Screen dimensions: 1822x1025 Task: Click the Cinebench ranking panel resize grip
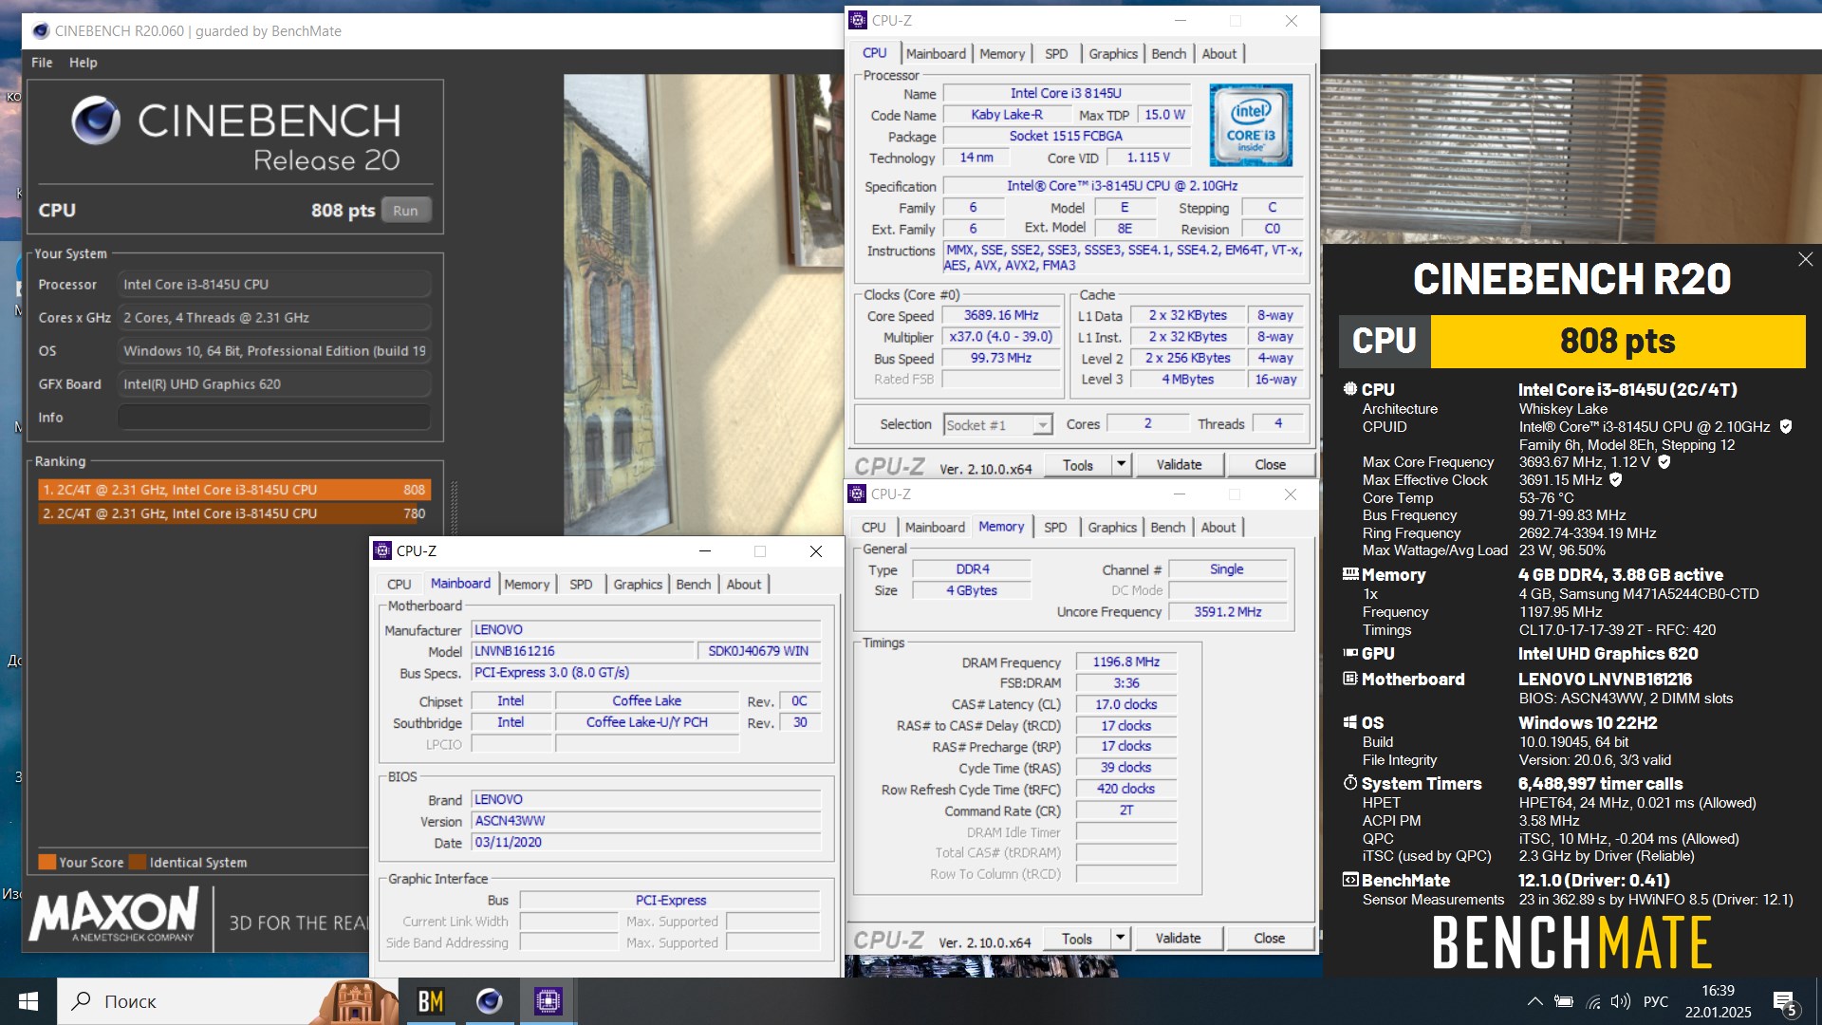pyautogui.click(x=454, y=508)
